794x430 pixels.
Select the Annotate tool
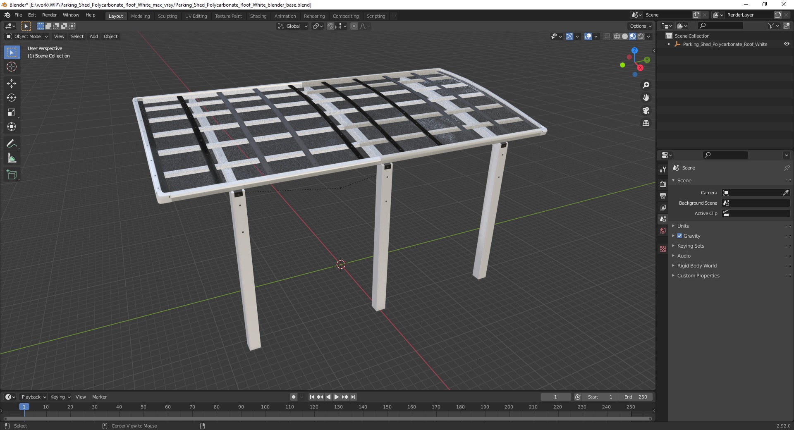pos(12,144)
